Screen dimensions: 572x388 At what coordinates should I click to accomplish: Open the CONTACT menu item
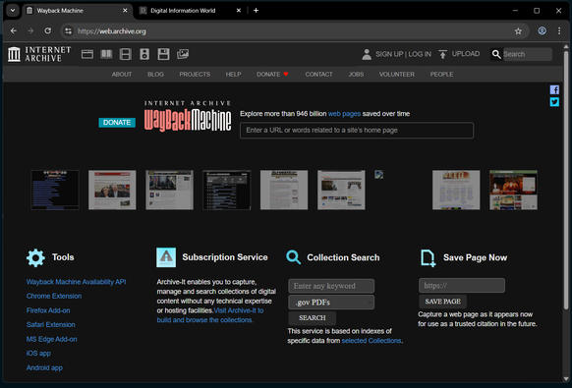pos(318,75)
